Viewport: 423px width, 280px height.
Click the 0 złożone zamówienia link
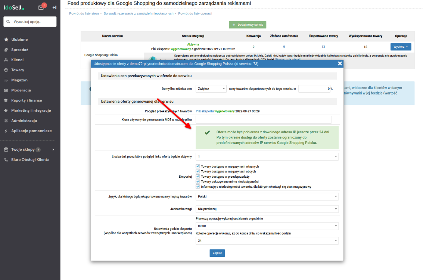pyautogui.click(x=284, y=47)
